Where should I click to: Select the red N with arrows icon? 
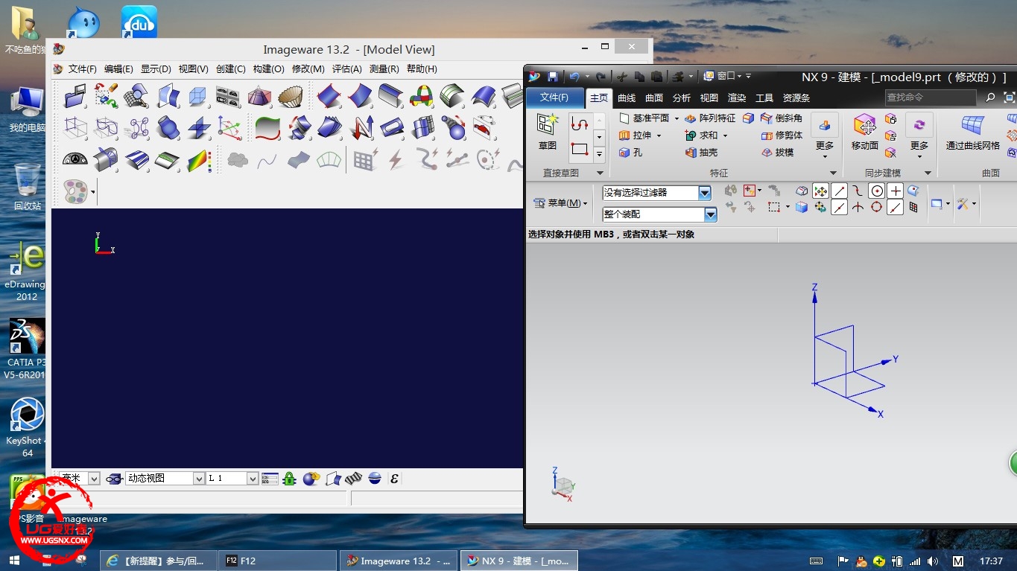tap(362, 127)
